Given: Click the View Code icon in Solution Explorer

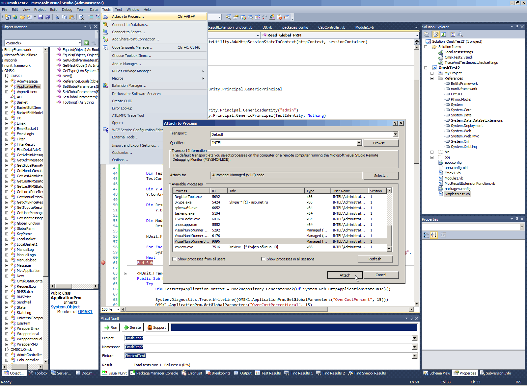Looking at the screenshot, I should pyautogui.click(x=453, y=34).
